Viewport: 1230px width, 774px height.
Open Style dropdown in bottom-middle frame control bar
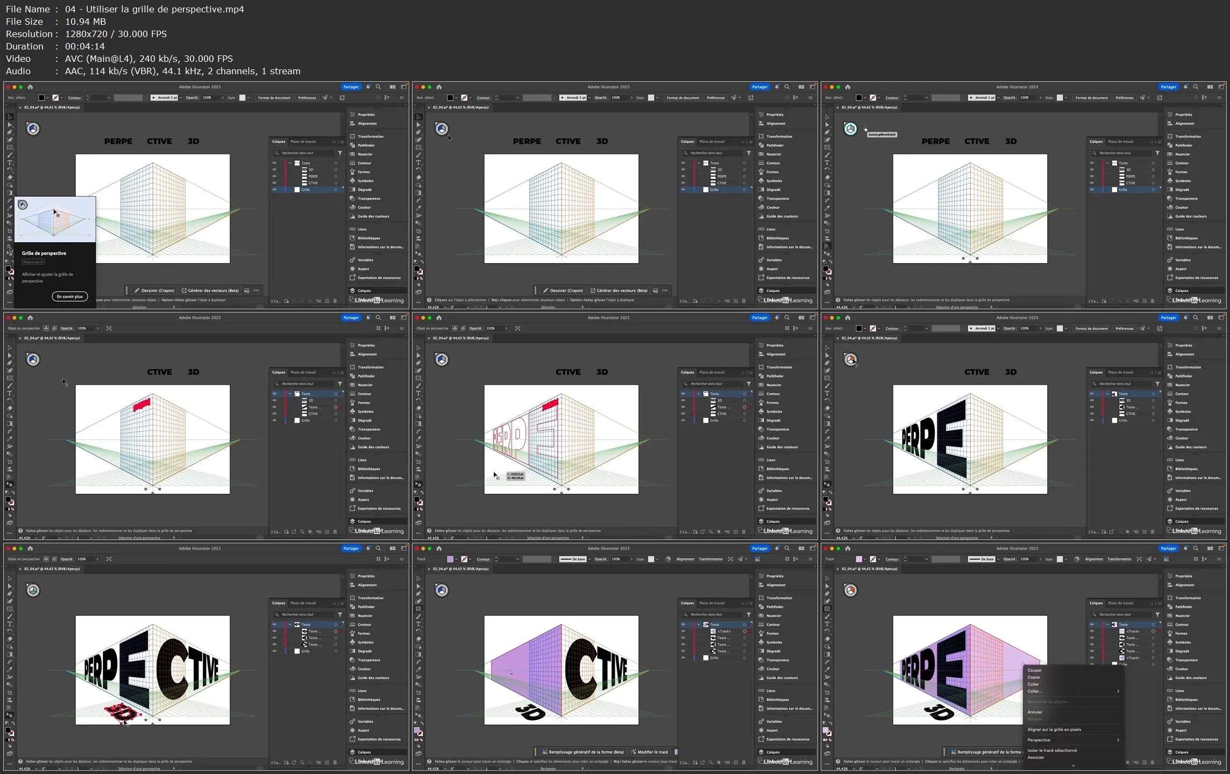[657, 559]
